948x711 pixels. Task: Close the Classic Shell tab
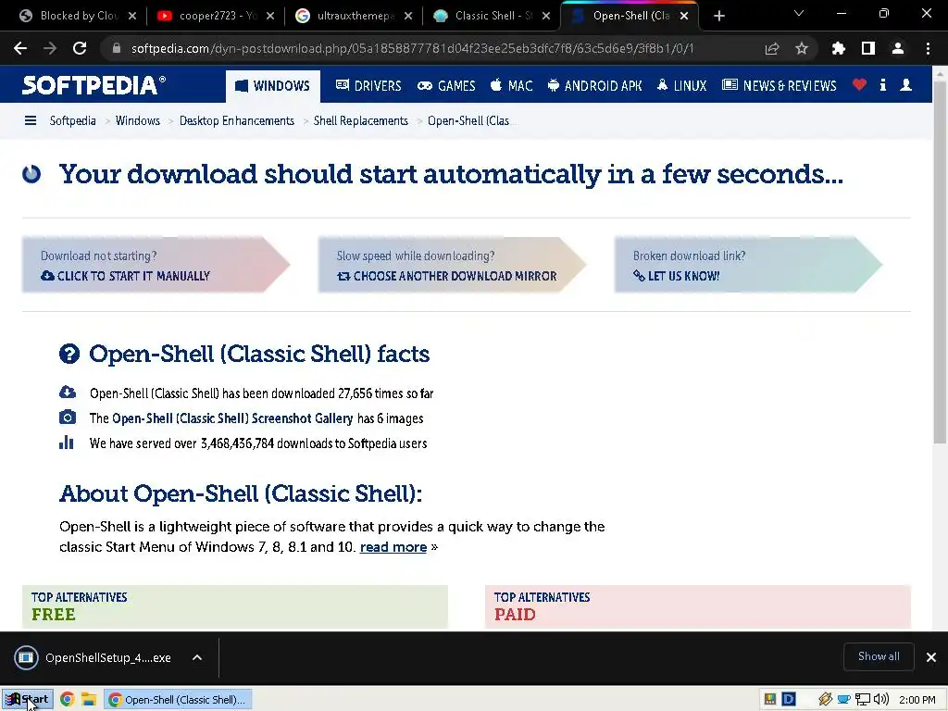click(546, 17)
